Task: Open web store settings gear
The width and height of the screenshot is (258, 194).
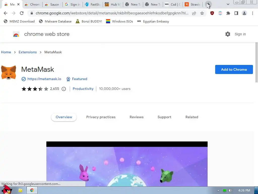Action: tap(228, 34)
